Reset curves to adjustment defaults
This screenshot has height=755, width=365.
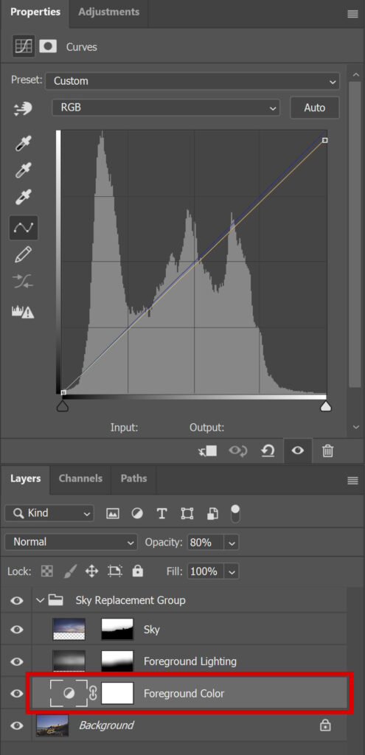pos(268,451)
